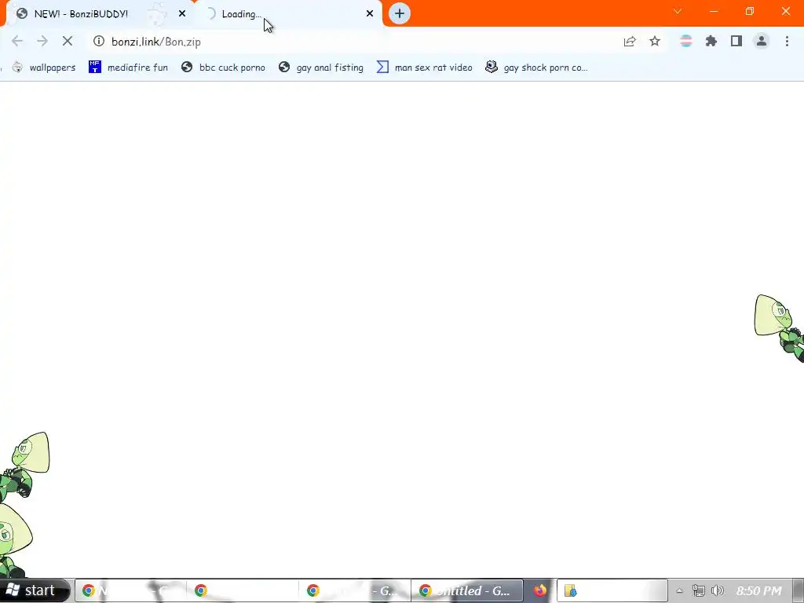Open the profile avatar menu
The height and width of the screenshot is (603, 804).
click(762, 42)
